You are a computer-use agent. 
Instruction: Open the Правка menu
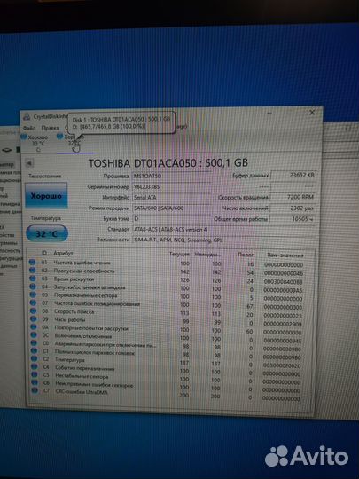click(50, 128)
